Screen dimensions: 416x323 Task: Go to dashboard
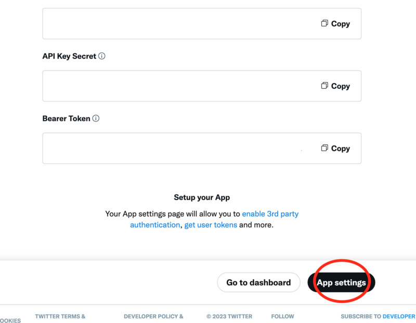click(258, 282)
